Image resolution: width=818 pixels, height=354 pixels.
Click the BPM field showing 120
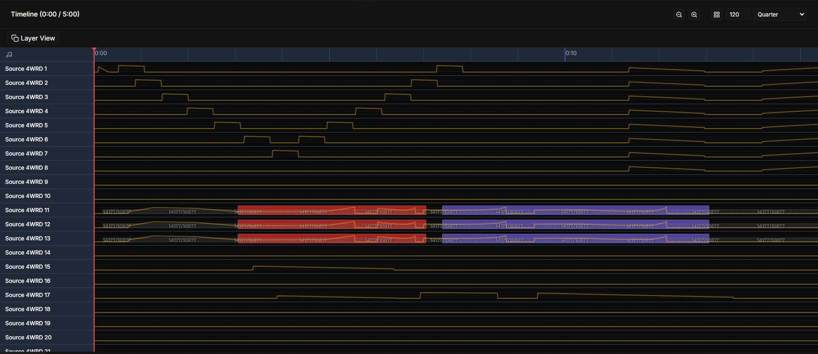coord(737,15)
